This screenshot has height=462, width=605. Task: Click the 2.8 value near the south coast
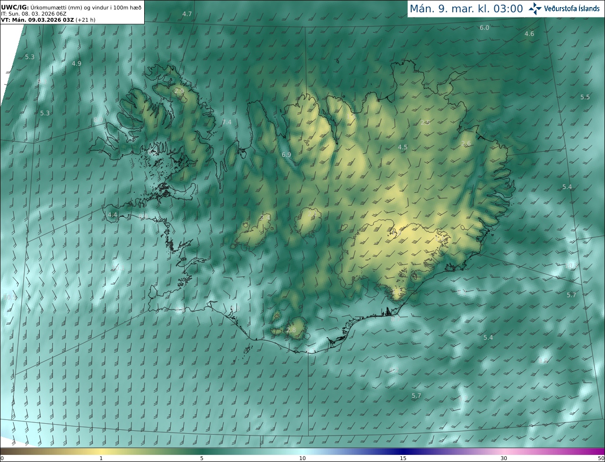pos(291,330)
